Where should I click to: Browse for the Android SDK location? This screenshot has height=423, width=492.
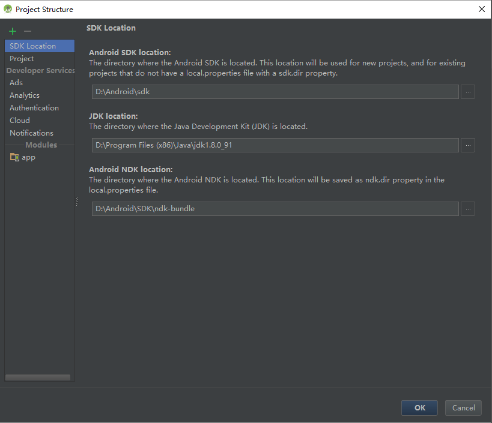(x=468, y=92)
